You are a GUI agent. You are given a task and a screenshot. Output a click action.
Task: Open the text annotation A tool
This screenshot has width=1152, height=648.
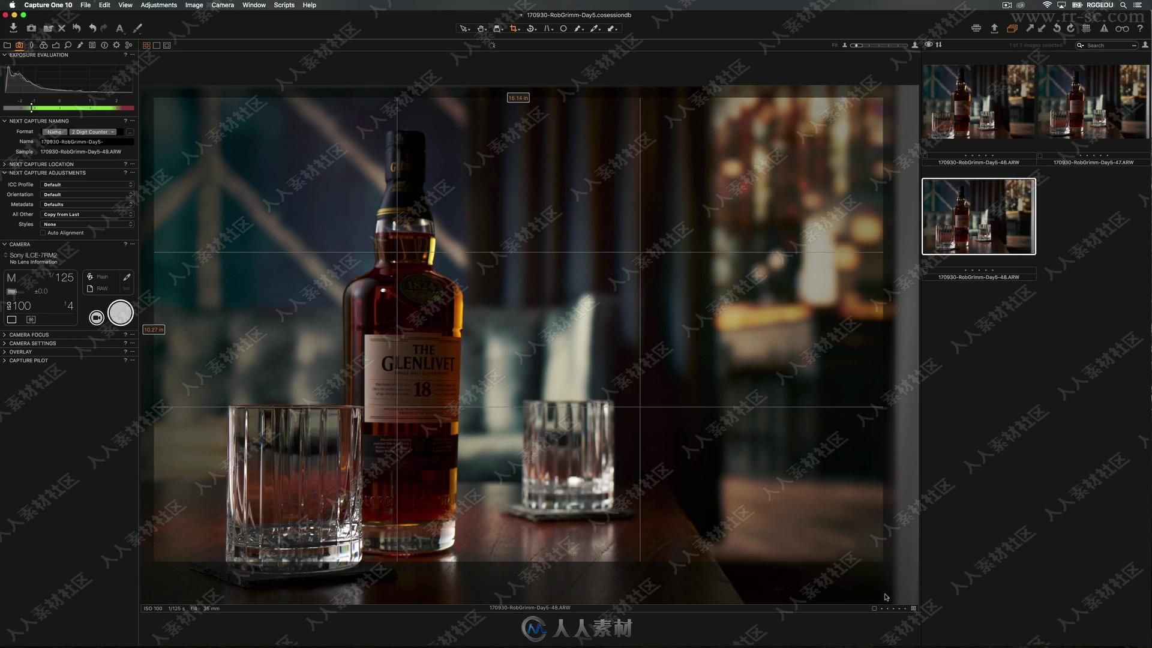(x=119, y=28)
